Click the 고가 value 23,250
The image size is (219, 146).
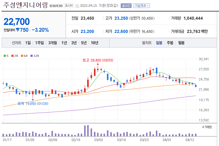tap(121, 18)
